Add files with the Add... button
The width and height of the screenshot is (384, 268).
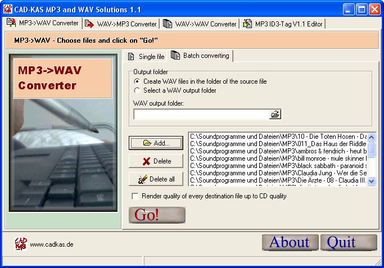pos(156,143)
